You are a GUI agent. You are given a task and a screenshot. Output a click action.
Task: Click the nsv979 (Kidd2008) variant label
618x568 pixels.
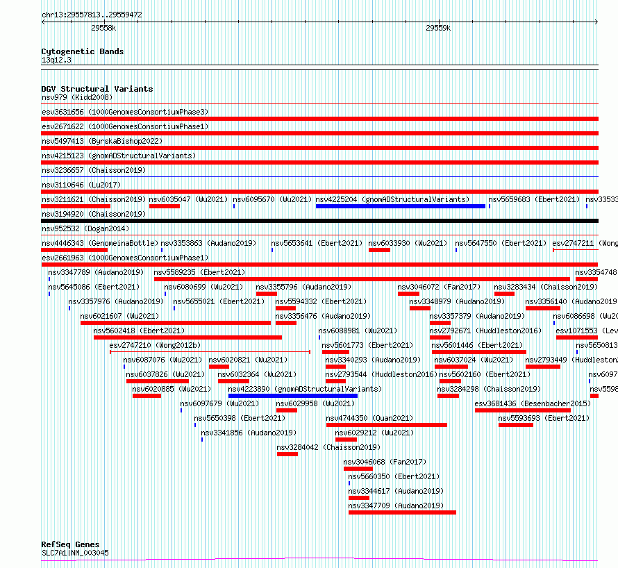(x=77, y=97)
